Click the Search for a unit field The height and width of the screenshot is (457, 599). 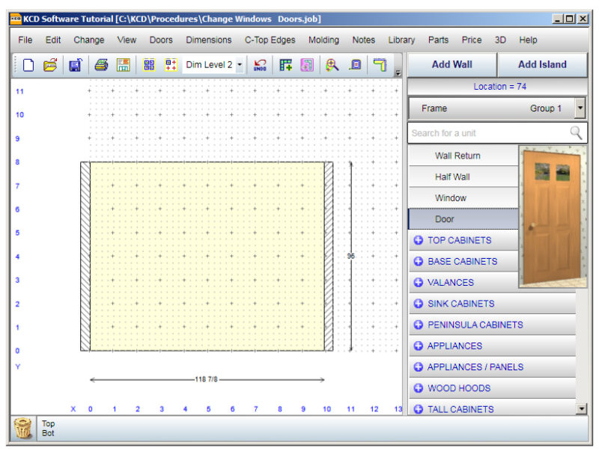click(x=487, y=133)
